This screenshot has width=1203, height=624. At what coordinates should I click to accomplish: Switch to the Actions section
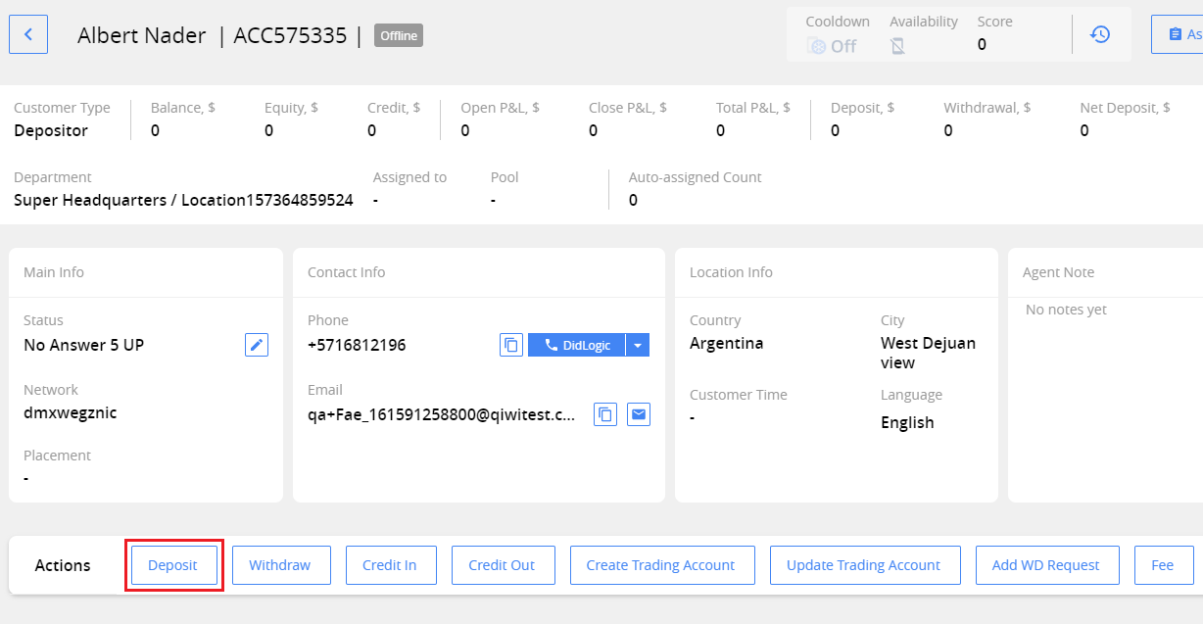tap(63, 565)
